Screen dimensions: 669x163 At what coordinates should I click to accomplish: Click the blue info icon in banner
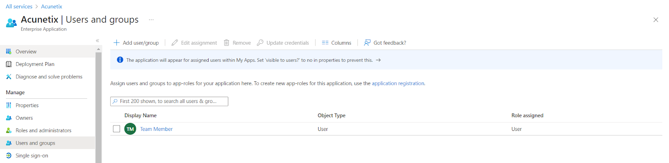120,60
